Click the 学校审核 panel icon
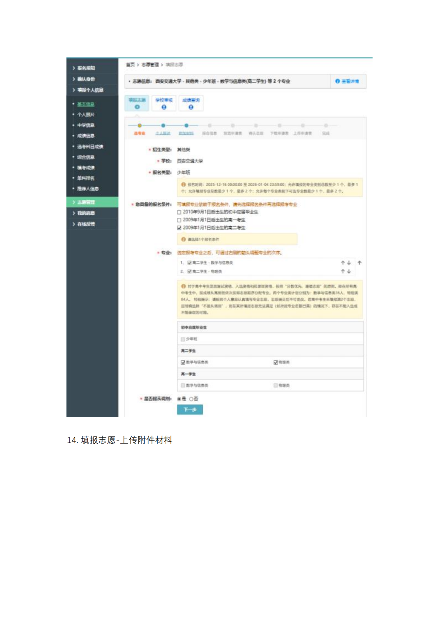This screenshot has height=622, width=439. click(164, 107)
